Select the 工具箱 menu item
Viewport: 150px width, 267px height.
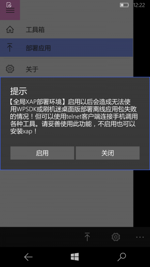pos(66,30)
